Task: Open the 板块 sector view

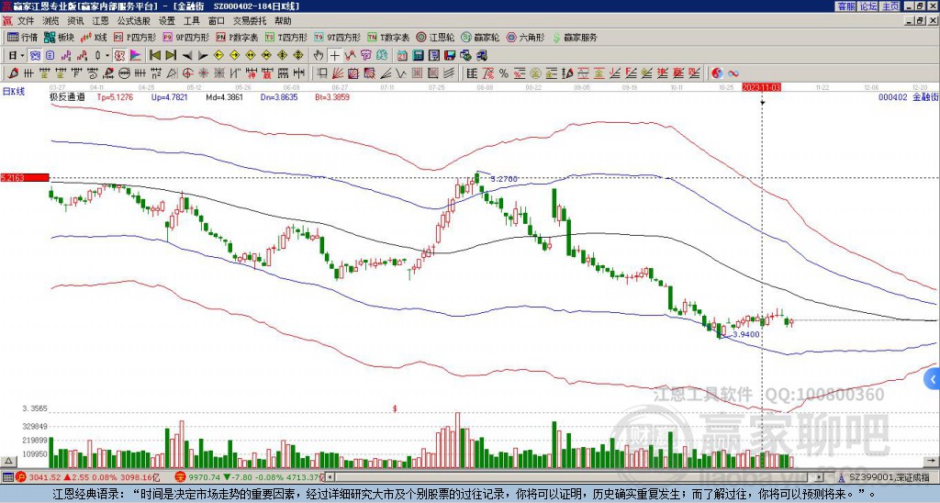Action: (x=59, y=37)
